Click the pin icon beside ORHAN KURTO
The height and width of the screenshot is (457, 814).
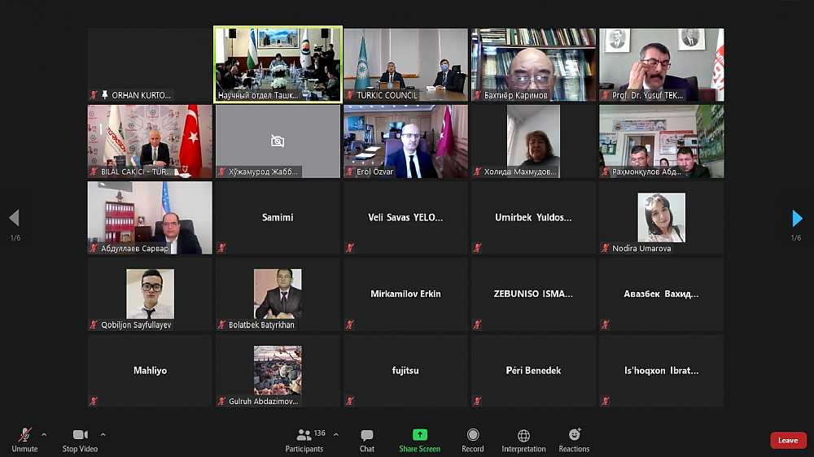click(105, 95)
